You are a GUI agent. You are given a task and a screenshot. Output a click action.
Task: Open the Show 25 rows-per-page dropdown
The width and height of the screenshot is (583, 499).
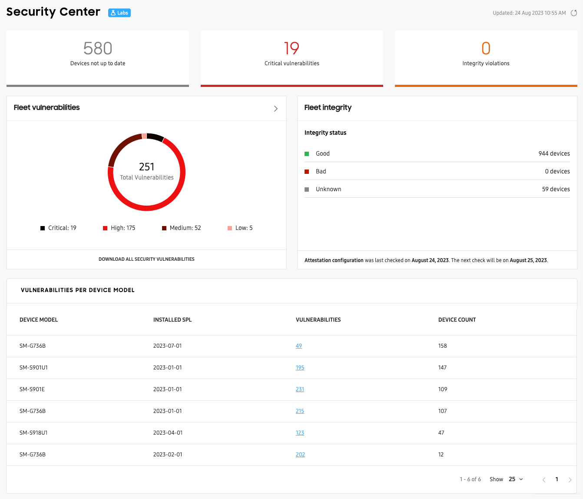click(x=516, y=479)
